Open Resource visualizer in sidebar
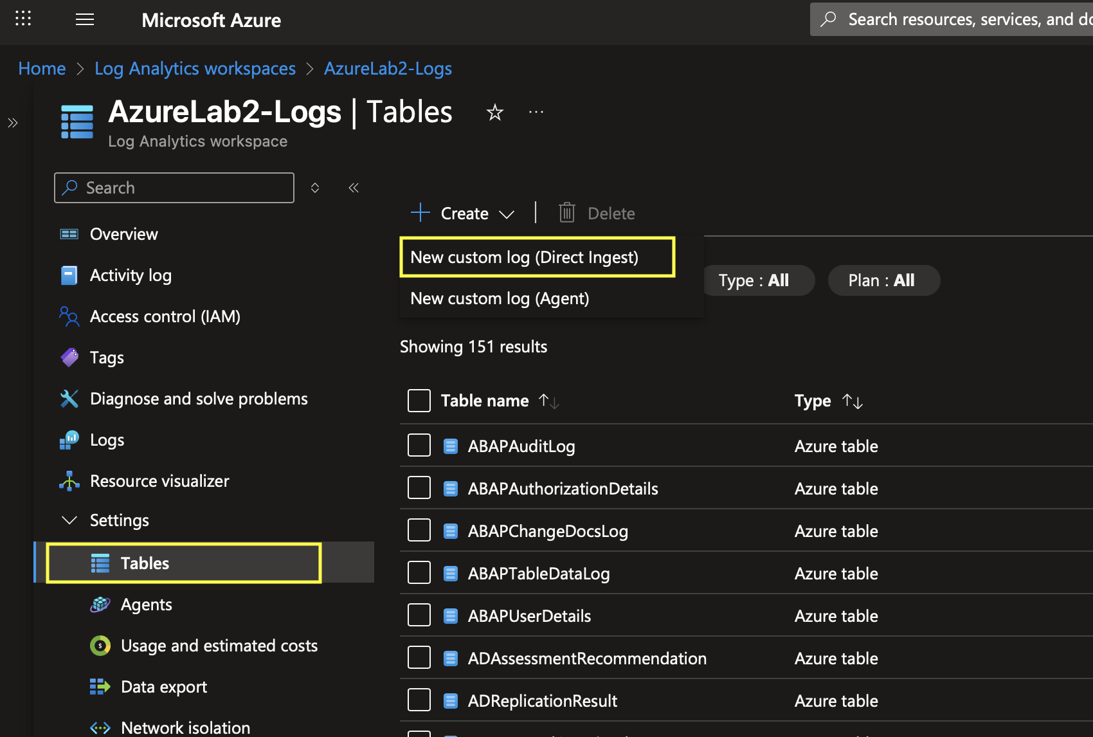This screenshot has width=1093, height=737. [159, 481]
